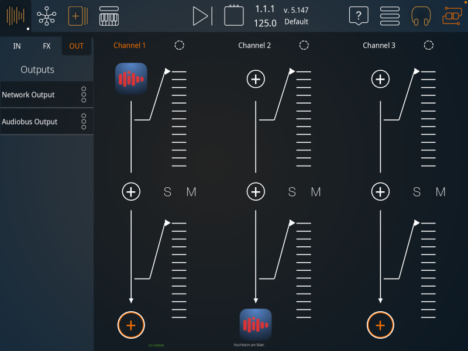
Task: Open the orange connections diagram icon
Action: [x=452, y=16]
